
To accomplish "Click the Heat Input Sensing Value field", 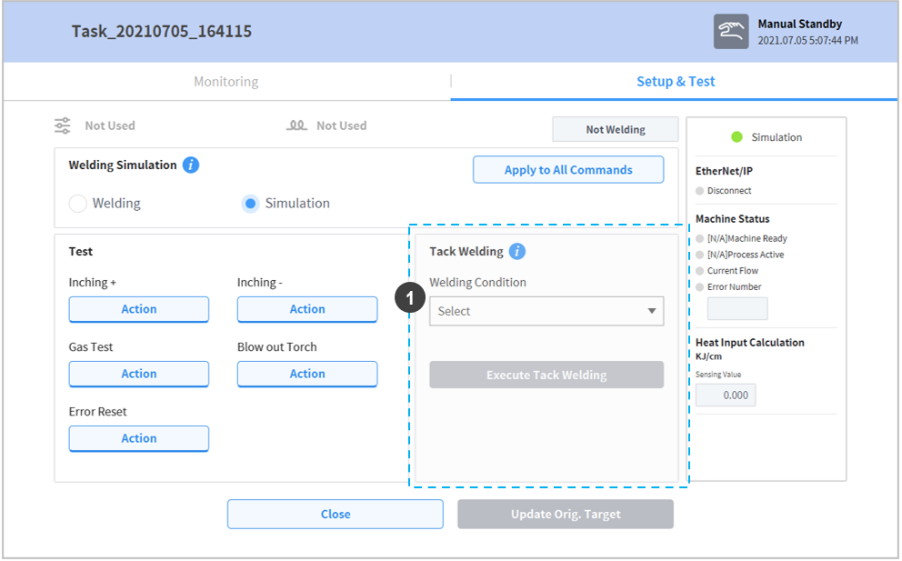I will [x=726, y=396].
